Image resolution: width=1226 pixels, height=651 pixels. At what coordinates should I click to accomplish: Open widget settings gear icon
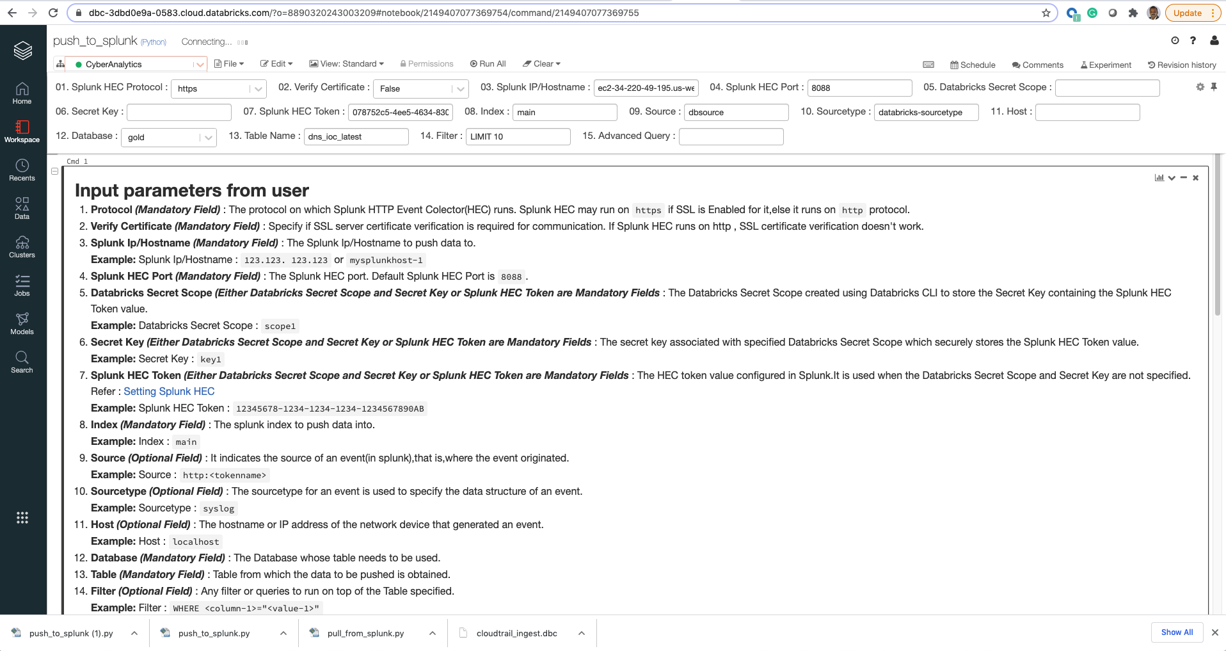[x=1200, y=87]
